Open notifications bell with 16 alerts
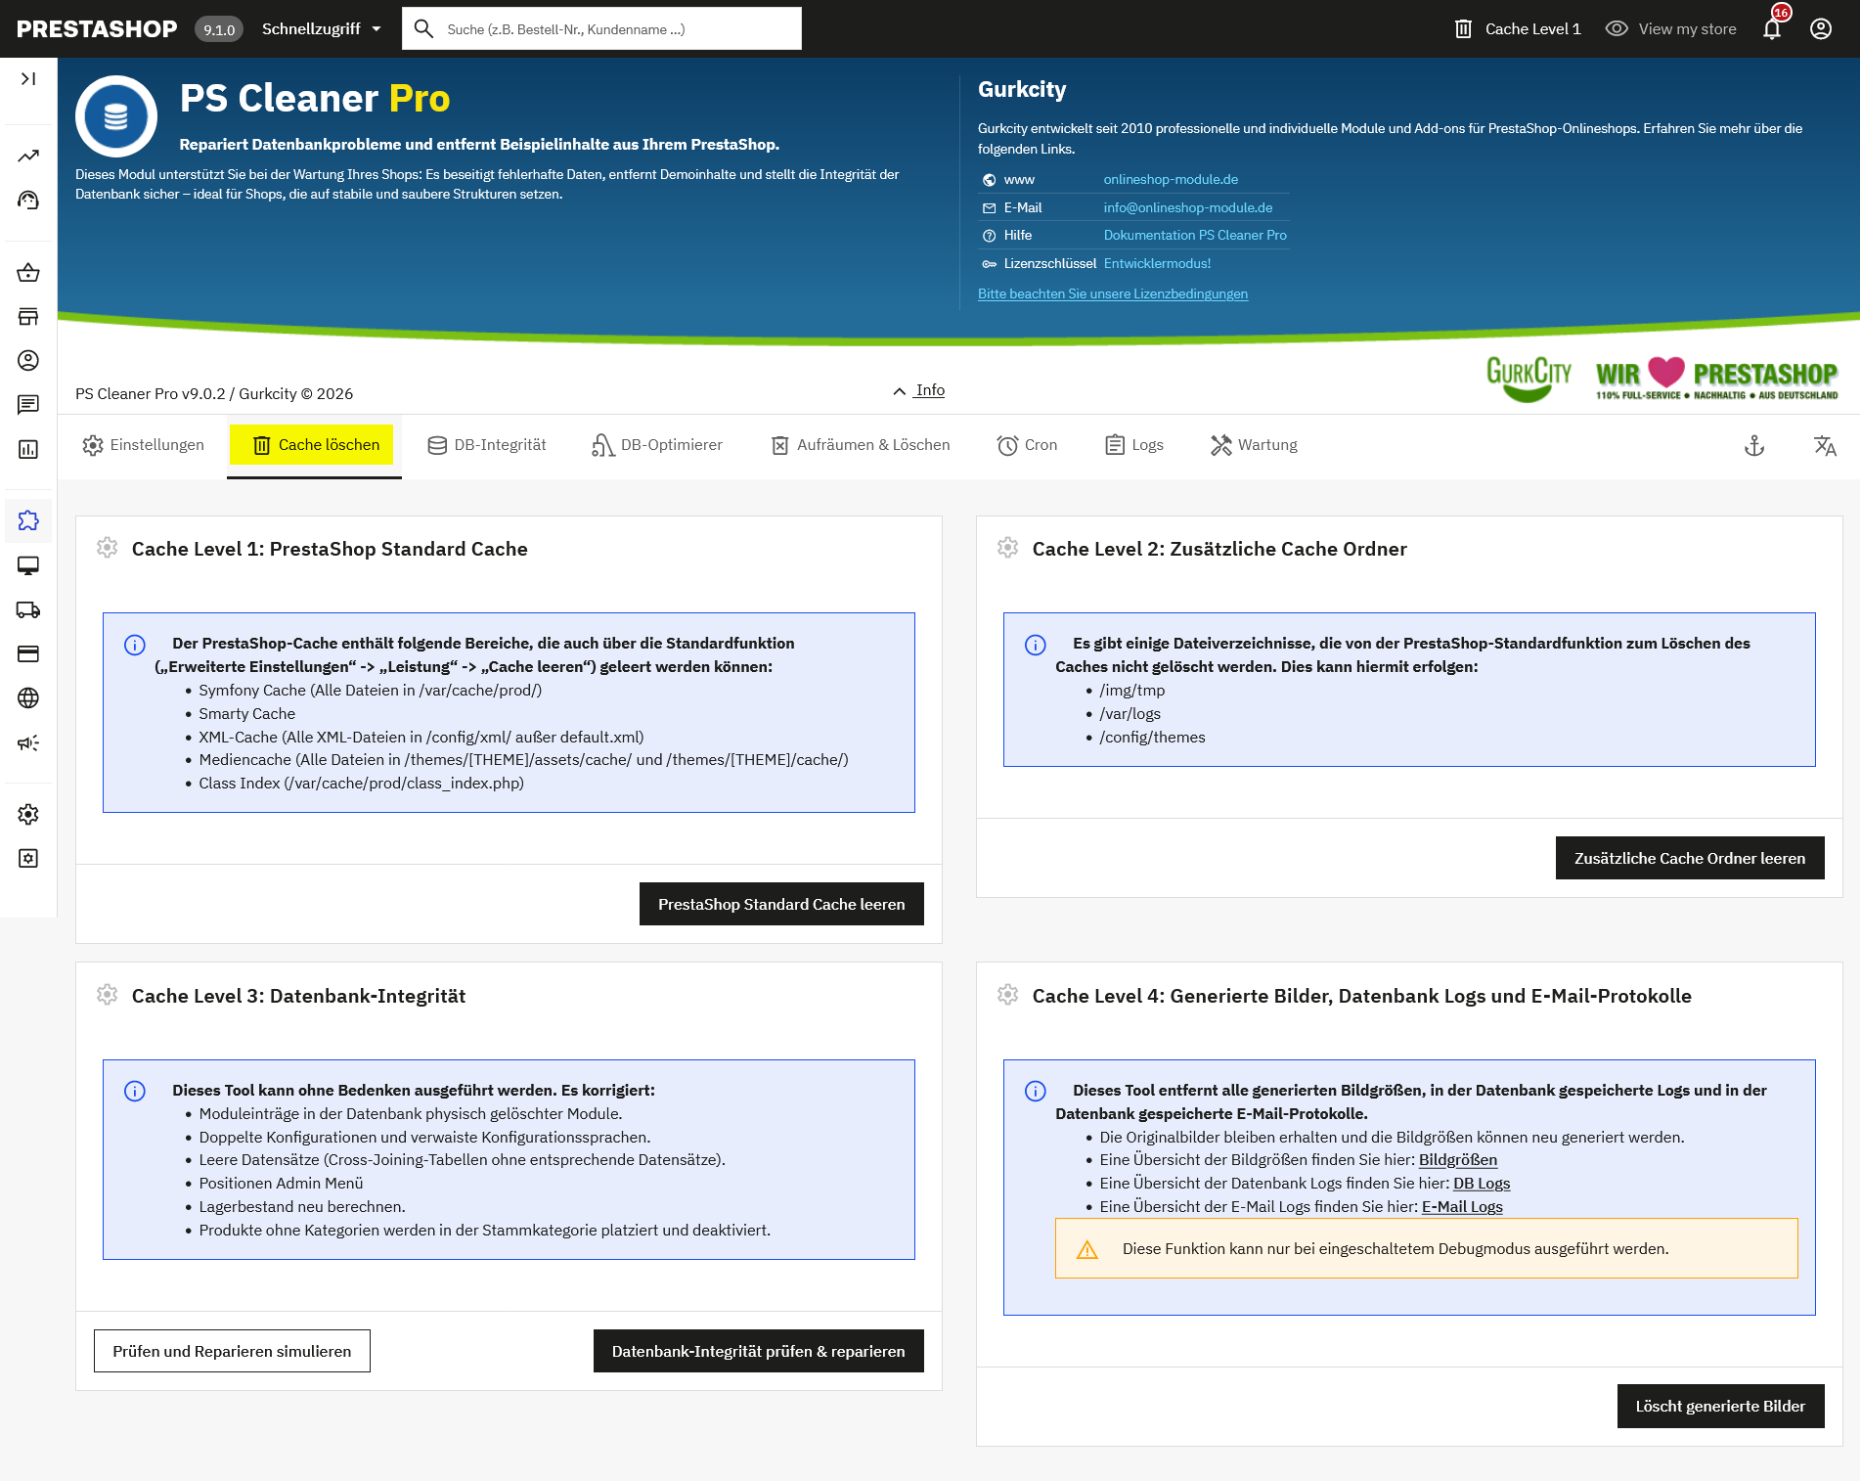This screenshot has width=1861, height=1481. point(1772,28)
